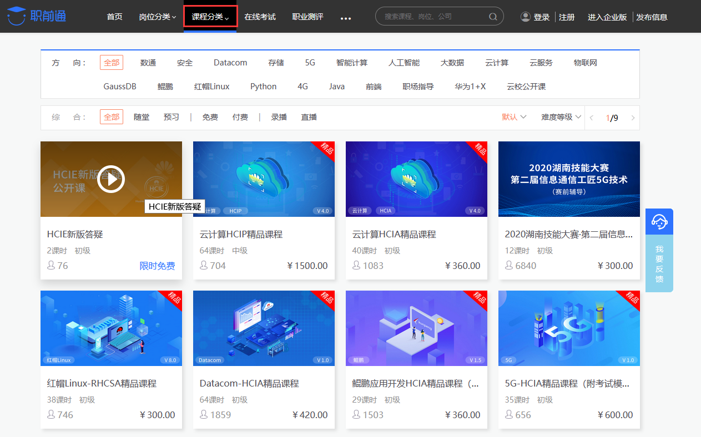Click the login person icon next to 登录

[x=525, y=16]
